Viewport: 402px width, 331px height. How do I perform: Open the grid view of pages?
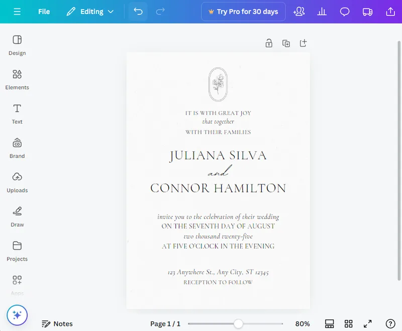[x=349, y=323]
